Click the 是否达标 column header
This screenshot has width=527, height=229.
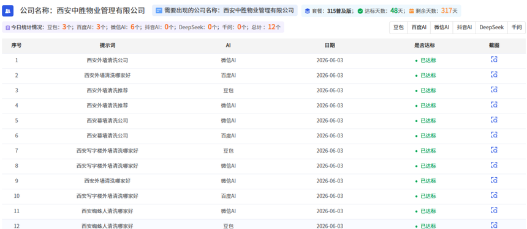tap(425, 46)
